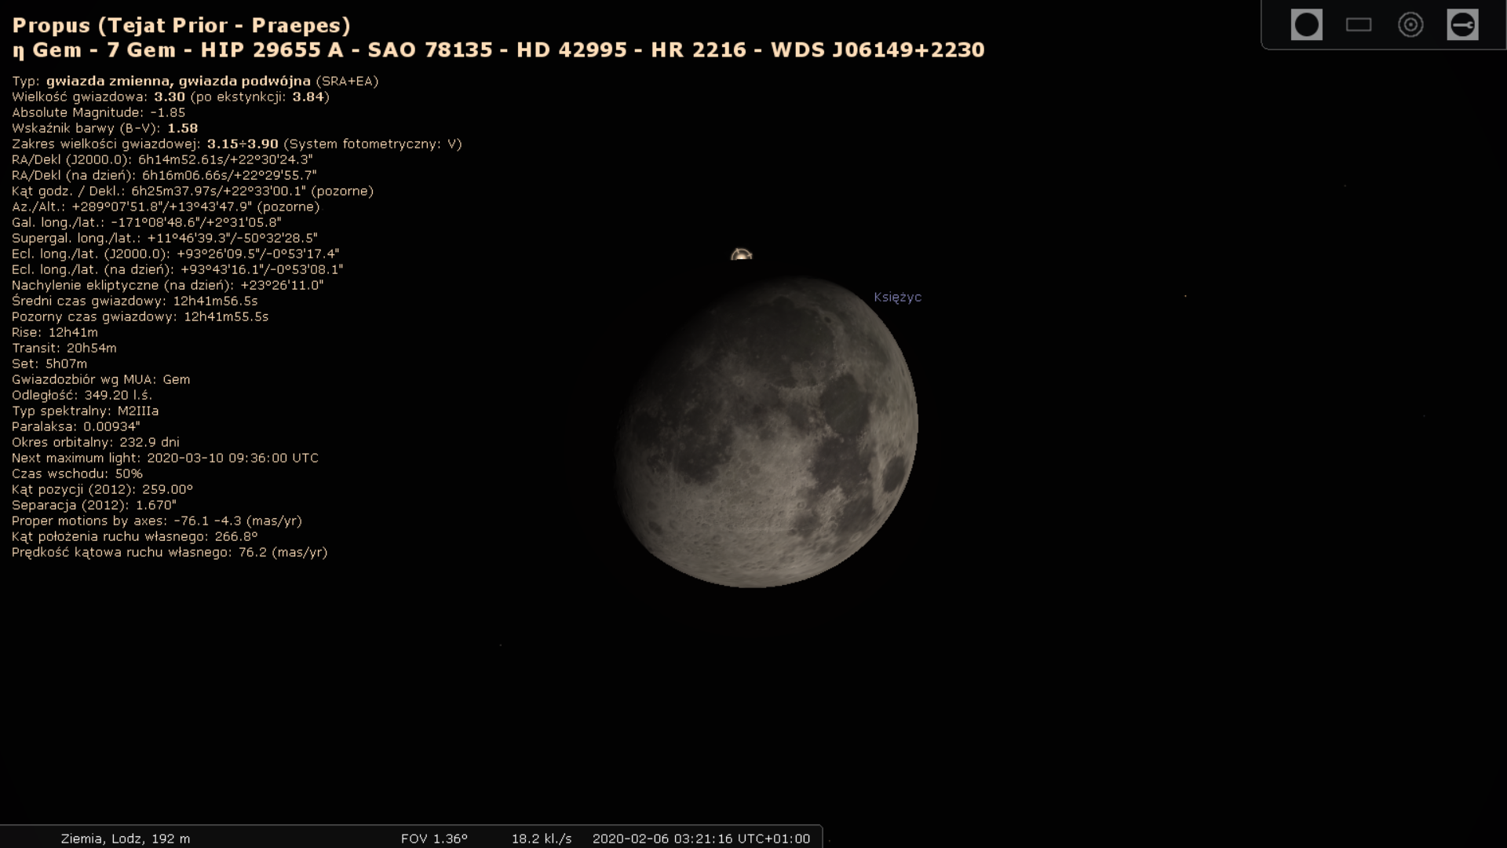Click the location text Ziemia, Lodz
Image resolution: width=1507 pixels, height=848 pixels.
coord(126,839)
